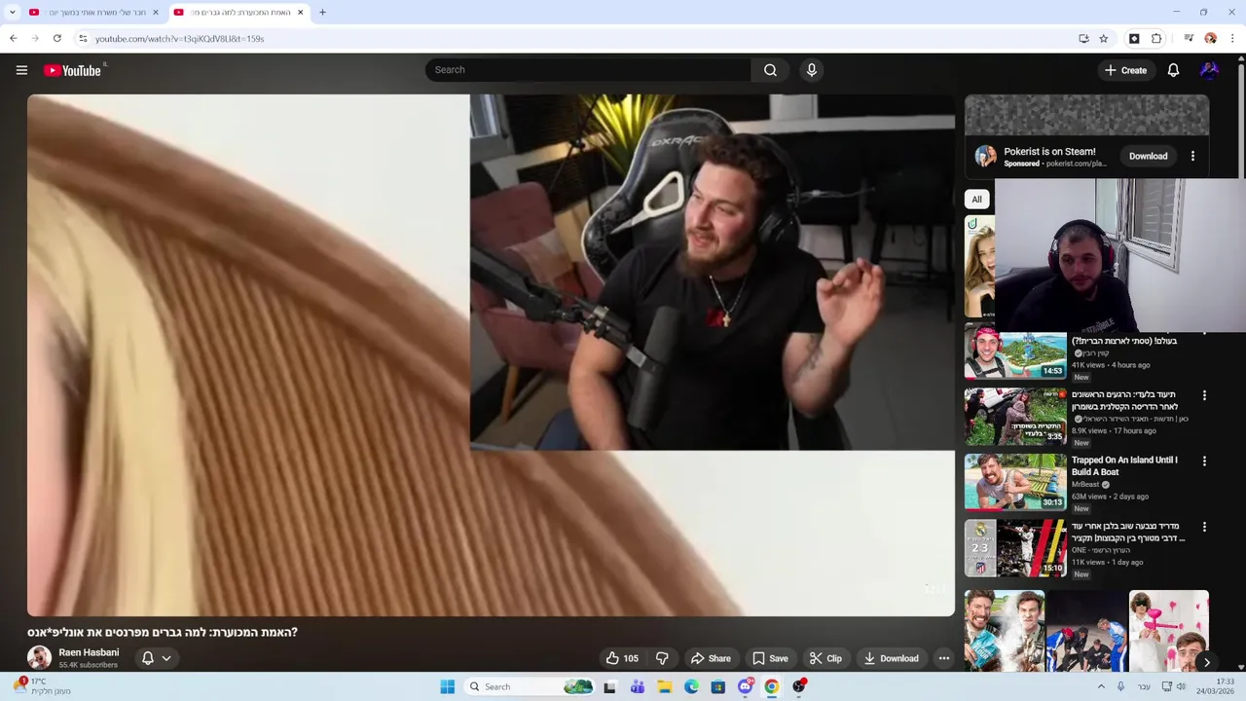Open options for ONE sports video
The width and height of the screenshot is (1246, 701).
[1204, 527]
